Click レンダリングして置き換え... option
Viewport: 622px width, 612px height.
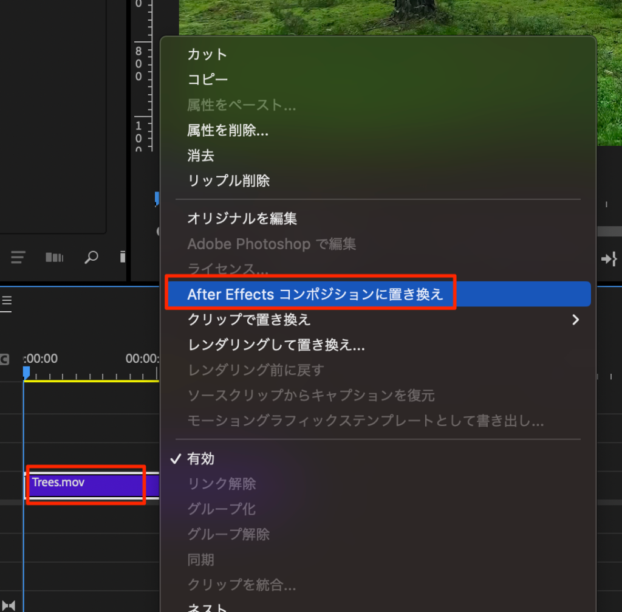coord(276,345)
